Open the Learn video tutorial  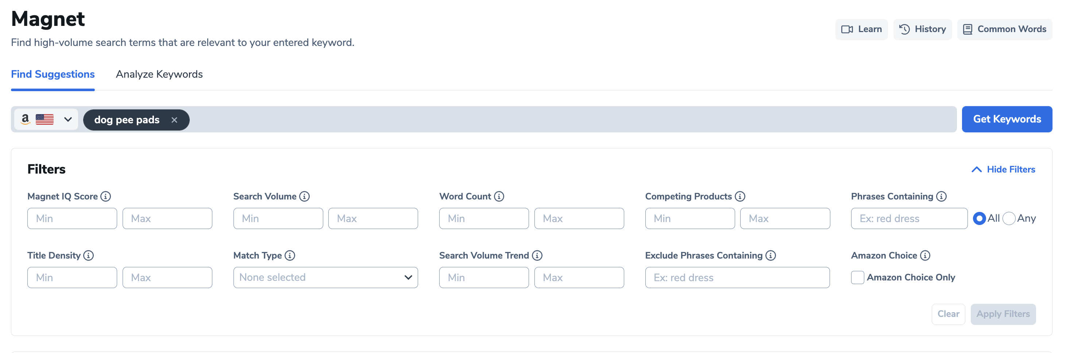pyautogui.click(x=861, y=30)
